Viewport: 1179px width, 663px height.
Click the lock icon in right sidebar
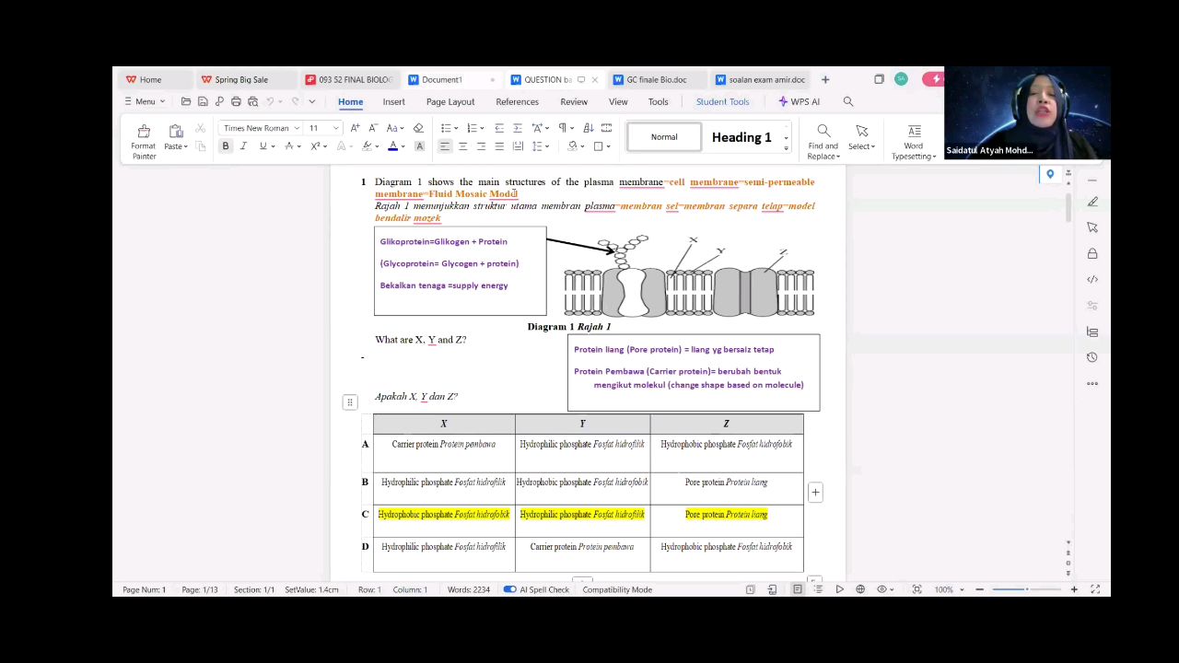(1092, 253)
